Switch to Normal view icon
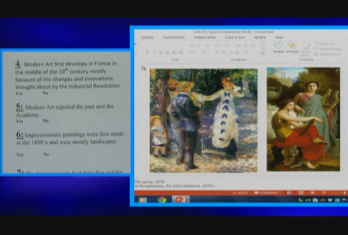 tap(290, 193)
